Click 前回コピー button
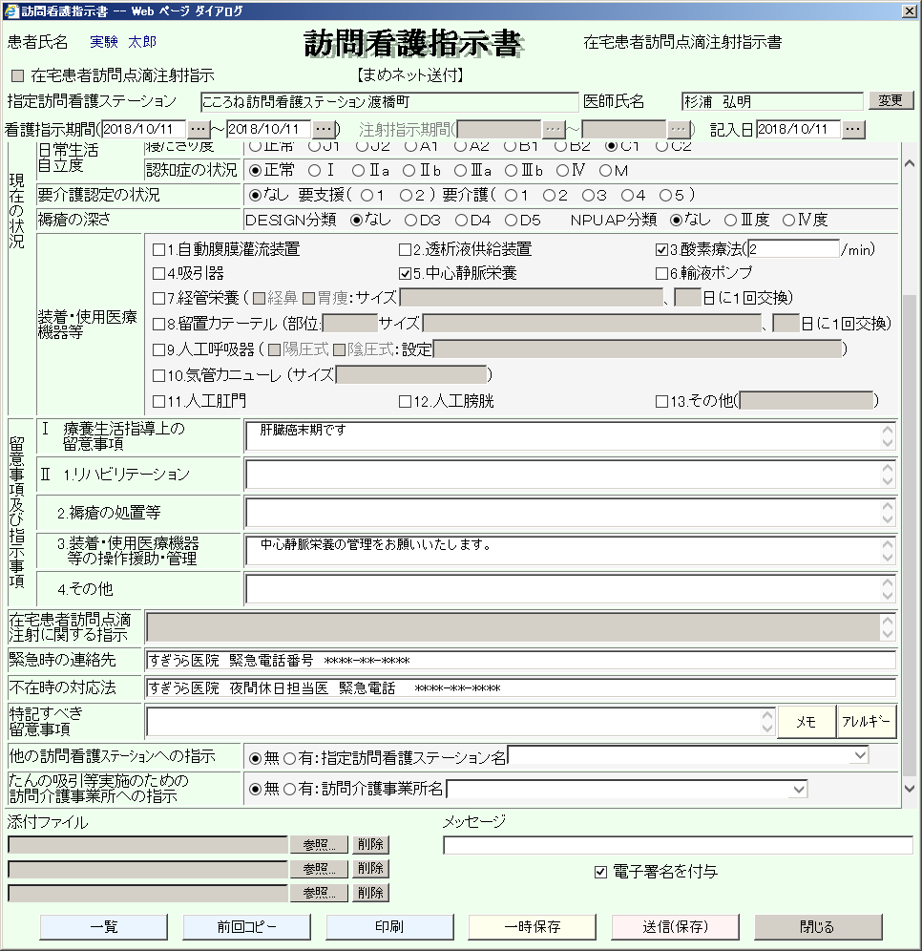 click(246, 927)
